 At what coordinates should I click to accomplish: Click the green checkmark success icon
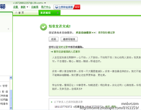pos(43,27)
